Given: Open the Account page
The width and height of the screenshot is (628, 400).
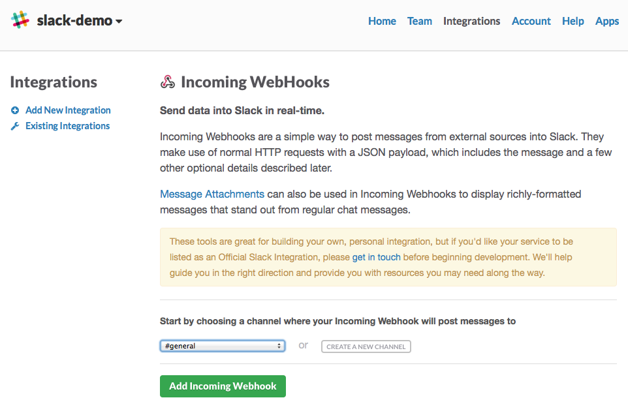Looking at the screenshot, I should pos(531,21).
